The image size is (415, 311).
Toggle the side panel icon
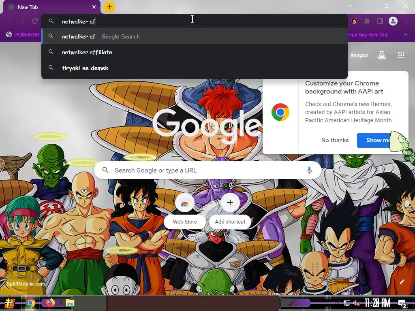click(380, 21)
